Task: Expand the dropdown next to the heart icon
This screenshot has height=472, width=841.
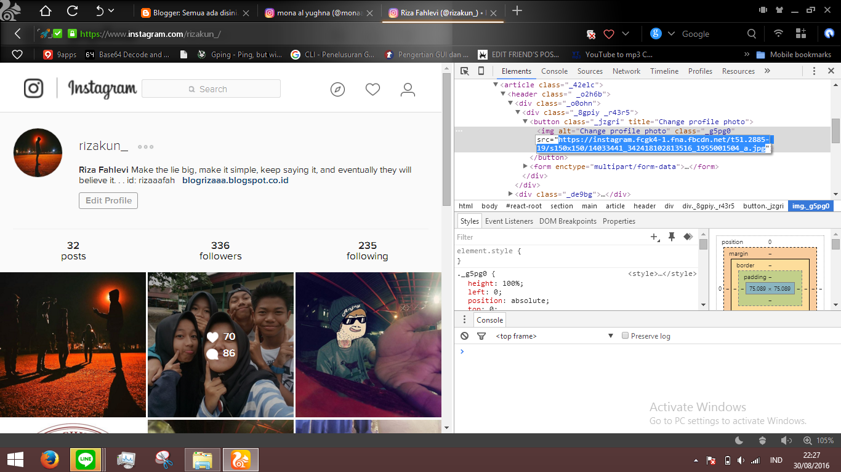Action: click(626, 34)
